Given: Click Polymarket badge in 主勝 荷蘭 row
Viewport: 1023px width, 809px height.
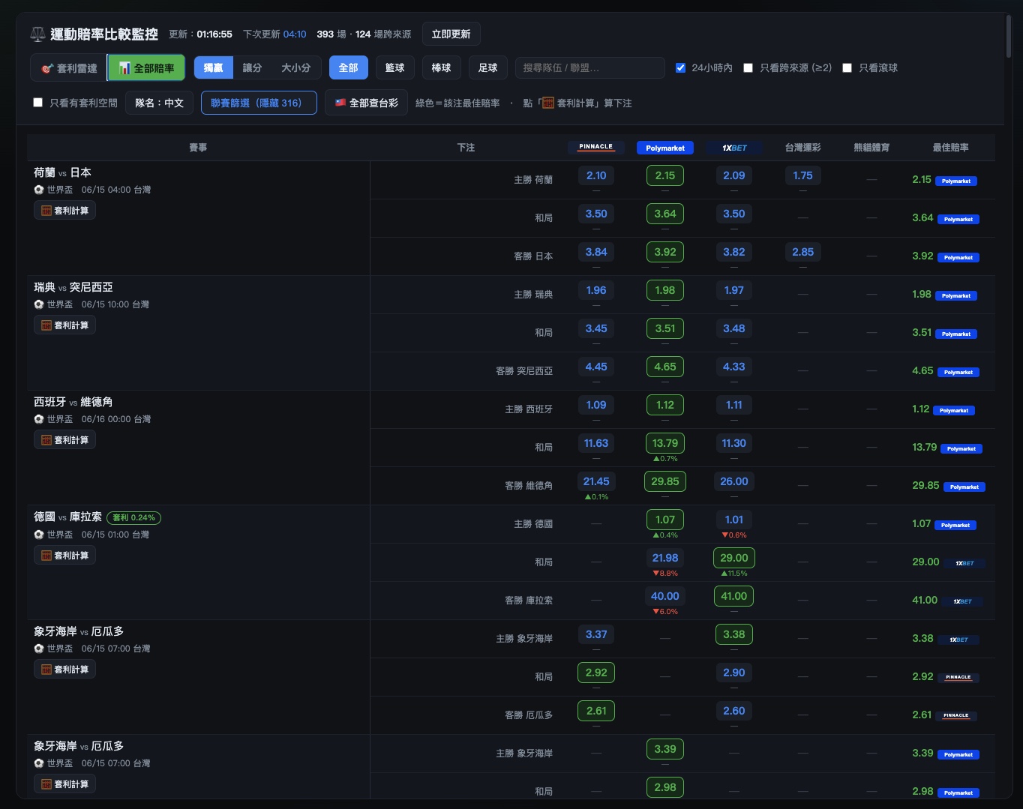Looking at the screenshot, I should [x=956, y=181].
